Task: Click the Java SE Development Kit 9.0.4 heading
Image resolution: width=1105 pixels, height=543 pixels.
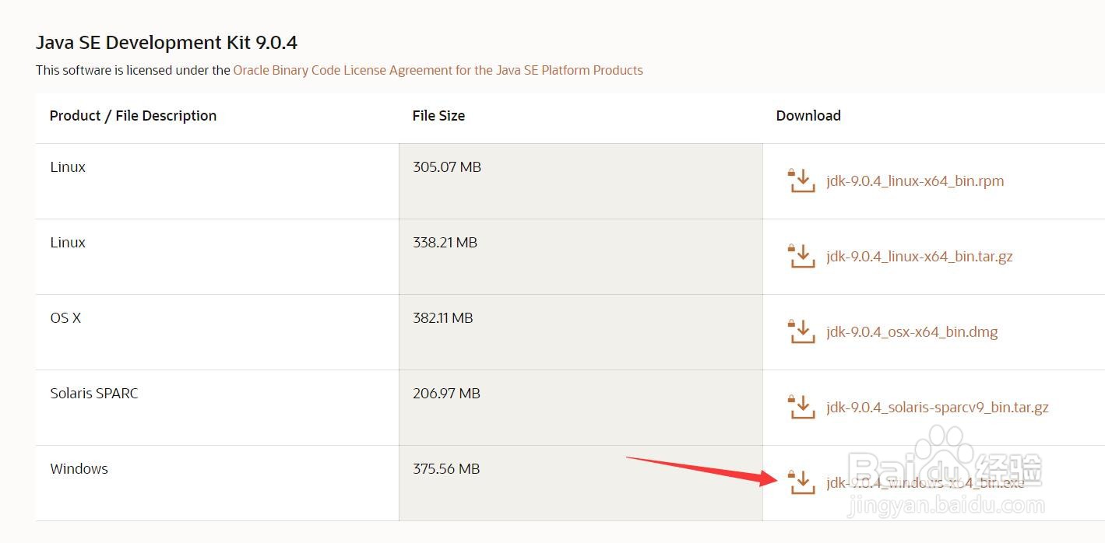Action: point(167,42)
